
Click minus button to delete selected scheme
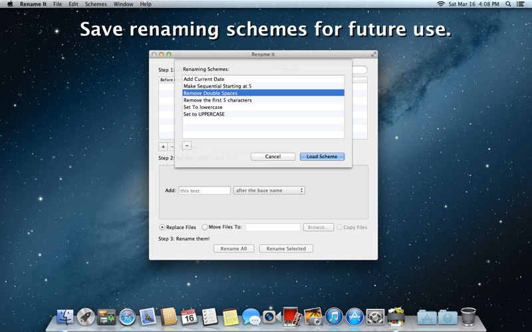[187, 145]
